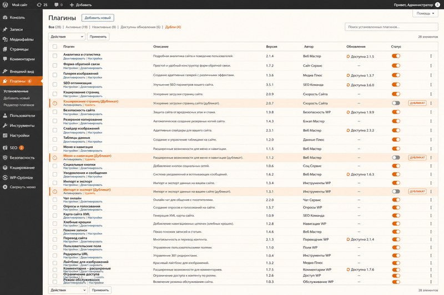The height and width of the screenshot is (295, 444).
Task: Open three-dot menu for Социальные кнопки
Action: [x=431, y=166]
